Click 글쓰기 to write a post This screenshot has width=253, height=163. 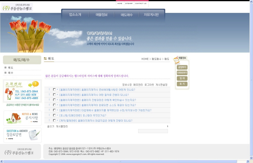tap(51, 126)
